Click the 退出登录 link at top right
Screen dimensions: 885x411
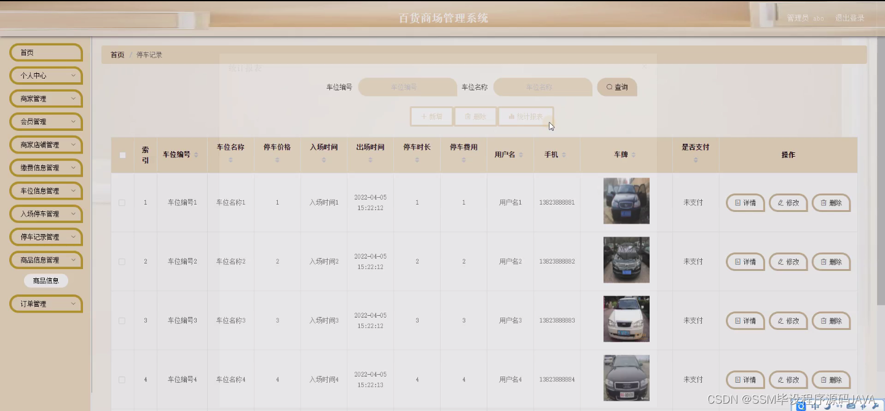[x=850, y=18]
